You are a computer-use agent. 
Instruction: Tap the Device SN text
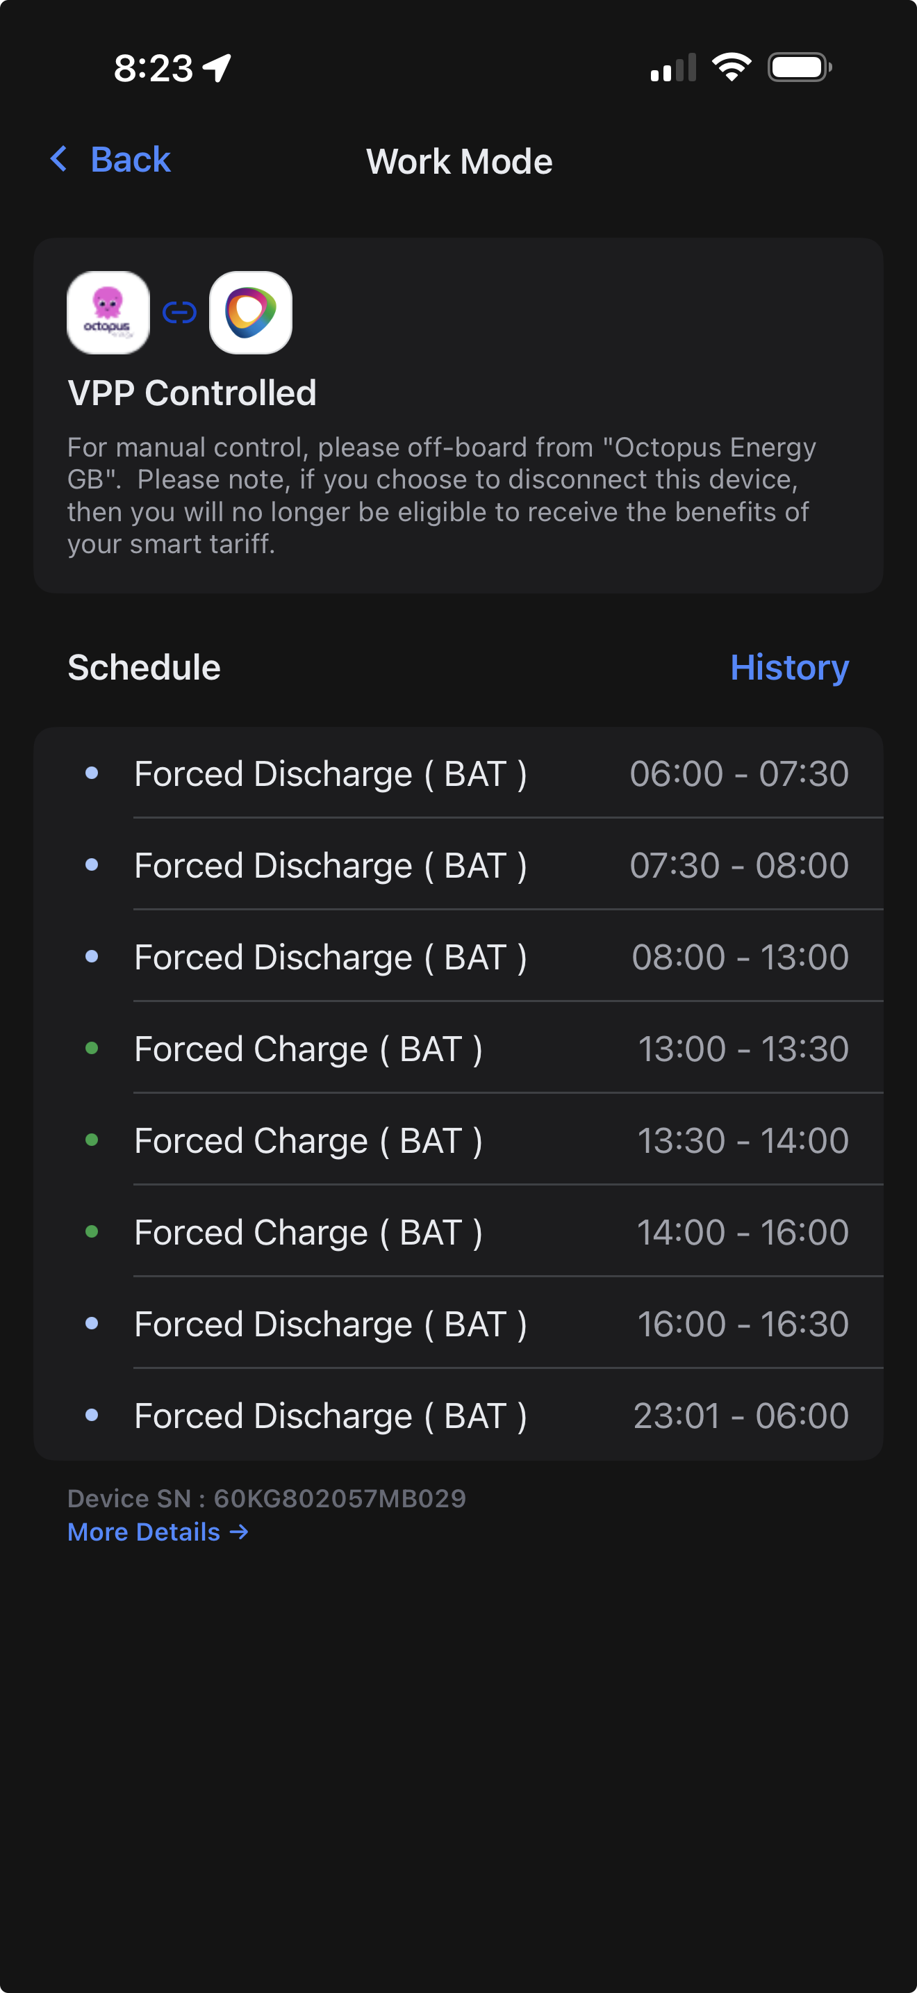tap(266, 1499)
